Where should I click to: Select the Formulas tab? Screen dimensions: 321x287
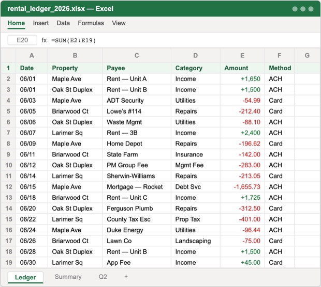click(x=91, y=23)
